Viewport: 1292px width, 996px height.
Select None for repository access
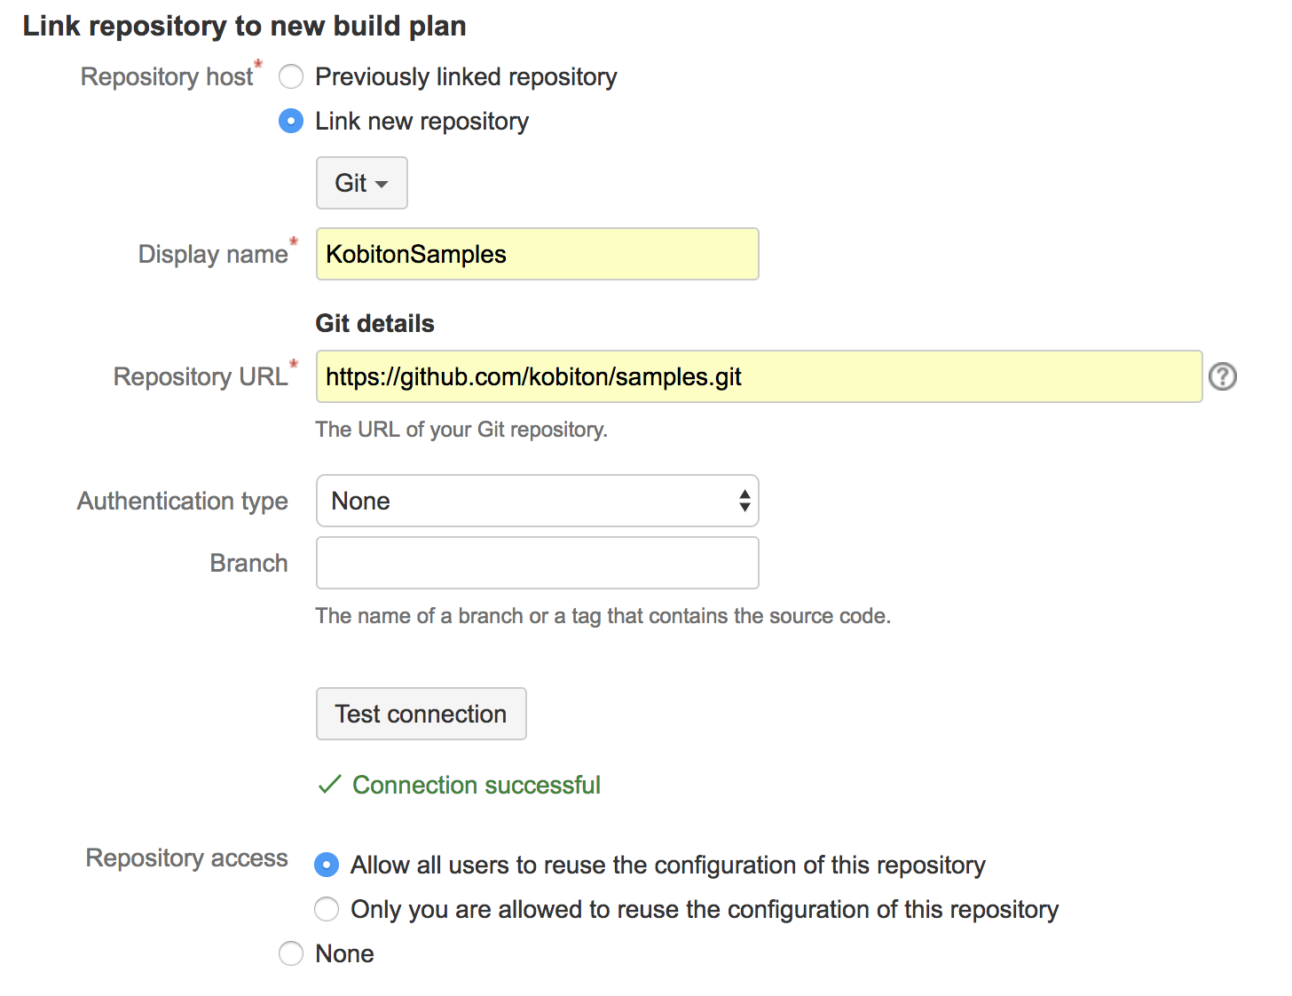coord(291,953)
